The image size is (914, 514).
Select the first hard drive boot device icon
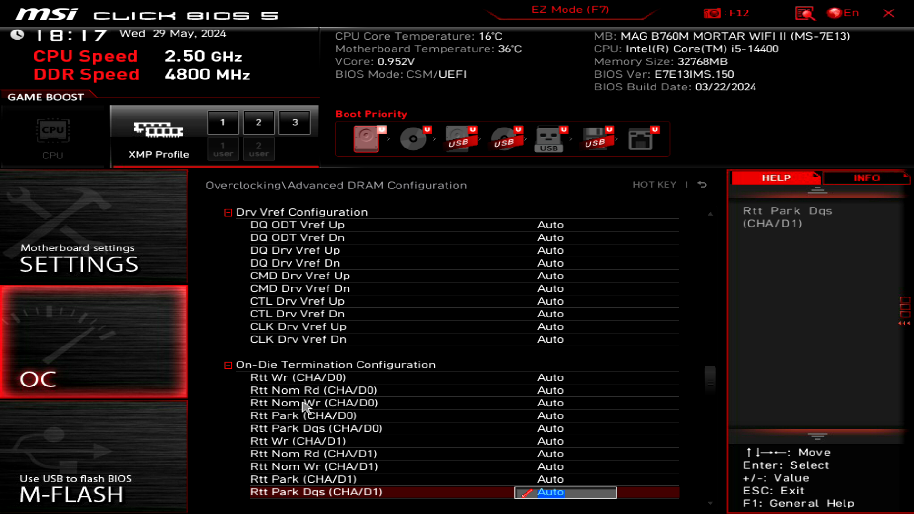click(367, 139)
